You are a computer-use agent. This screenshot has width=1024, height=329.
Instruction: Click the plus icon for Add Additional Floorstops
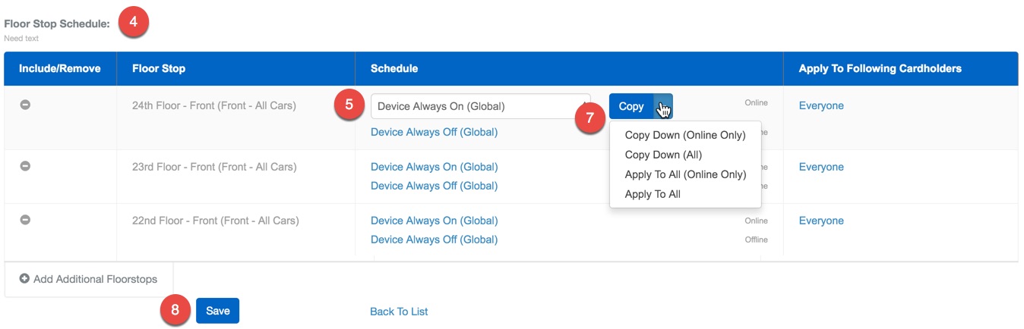click(x=24, y=279)
